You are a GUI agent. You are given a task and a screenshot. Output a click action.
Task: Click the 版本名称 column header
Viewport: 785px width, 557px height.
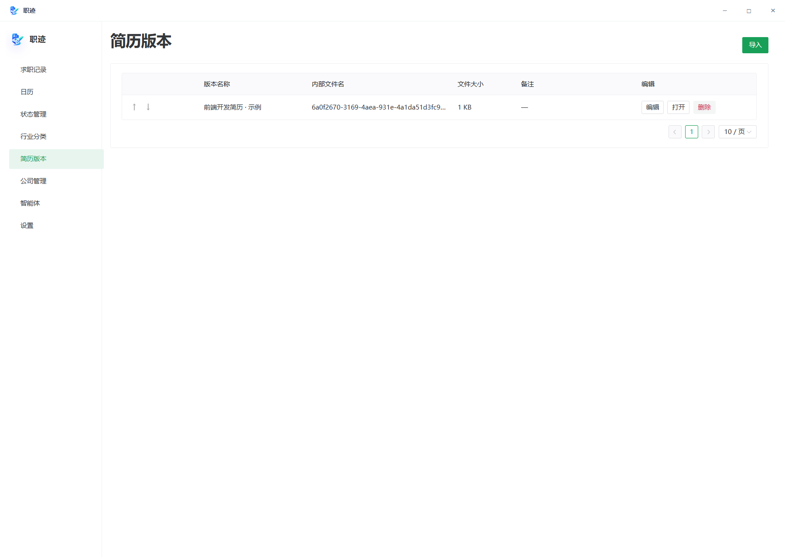217,84
